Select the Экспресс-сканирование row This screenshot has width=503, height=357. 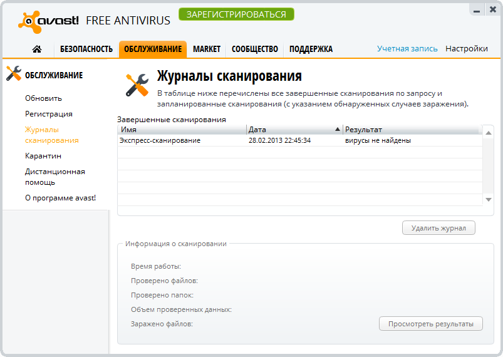(x=300, y=140)
